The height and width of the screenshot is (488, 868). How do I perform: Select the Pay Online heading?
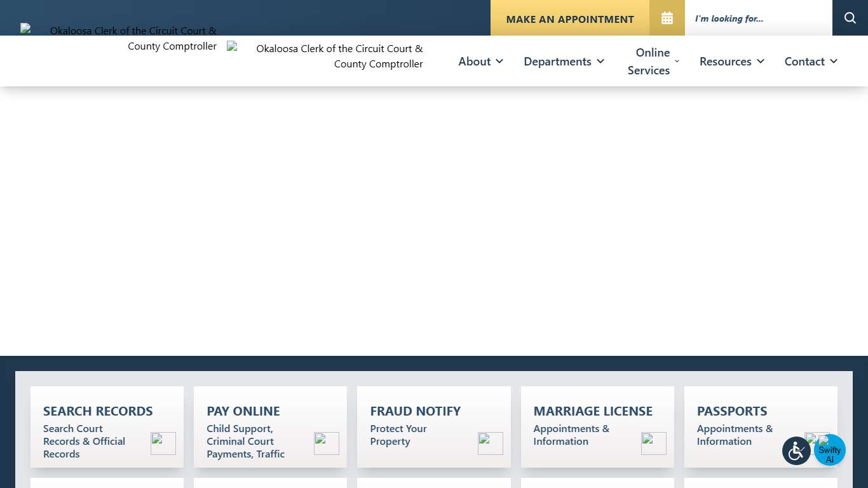coord(243,411)
